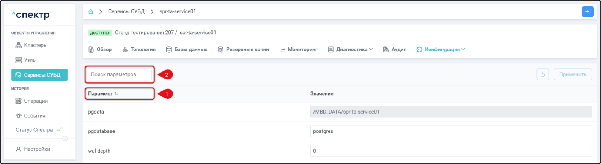
Task: Switch to the Резервные копии tab
Action: click(243, 50)
